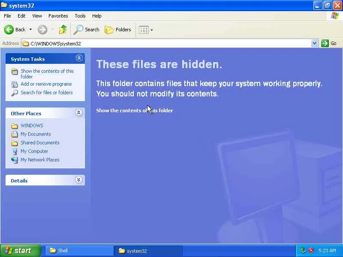
Task: Click main pane Show the contents of this folder link
Action: click(135, 111)
